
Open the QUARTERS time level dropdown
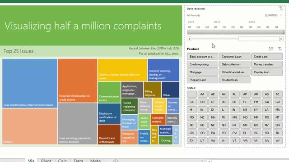273,15
